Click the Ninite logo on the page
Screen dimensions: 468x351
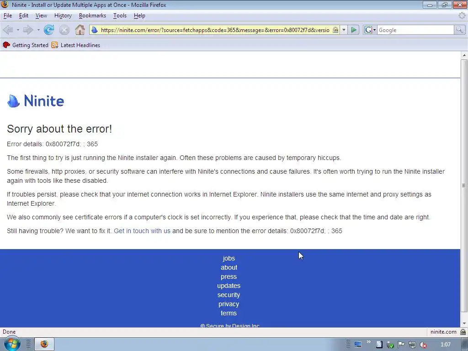tap(36, 101)
